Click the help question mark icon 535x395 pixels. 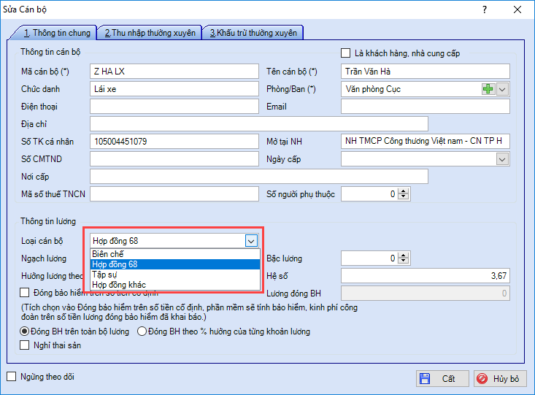(485, 9)
